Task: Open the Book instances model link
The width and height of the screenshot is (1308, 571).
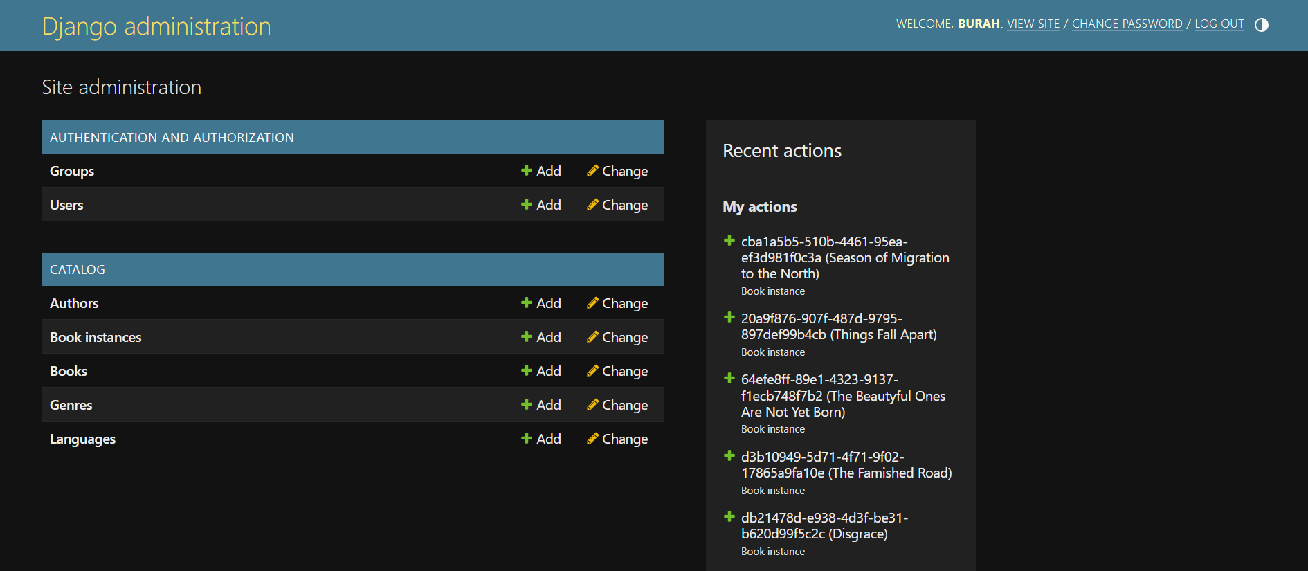Action: click(96, 337)
